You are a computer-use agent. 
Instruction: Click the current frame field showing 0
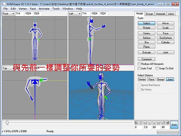click(x=138, y=127)
